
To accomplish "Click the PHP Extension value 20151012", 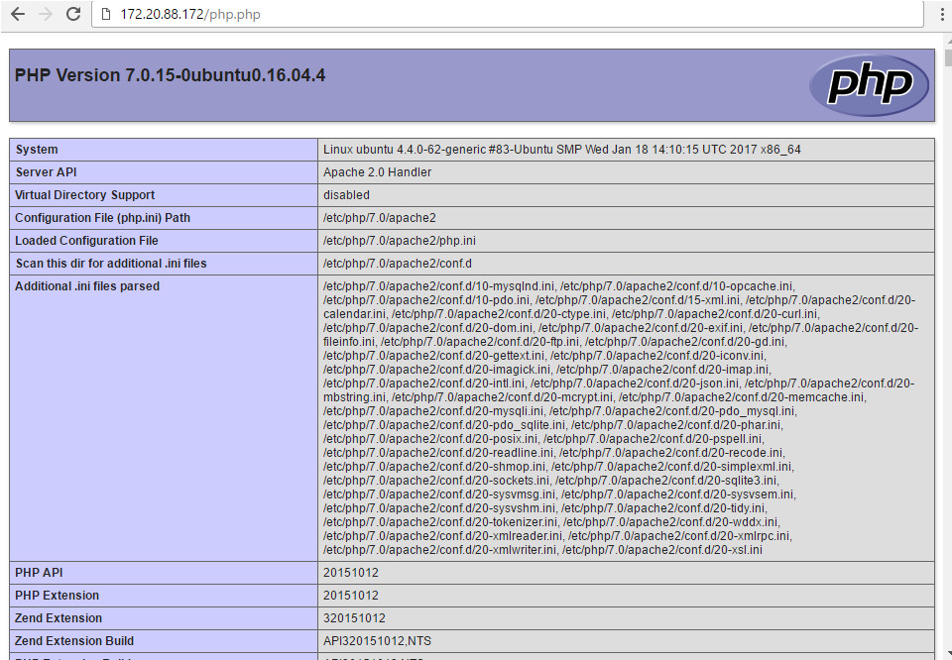I will (351, 596).
